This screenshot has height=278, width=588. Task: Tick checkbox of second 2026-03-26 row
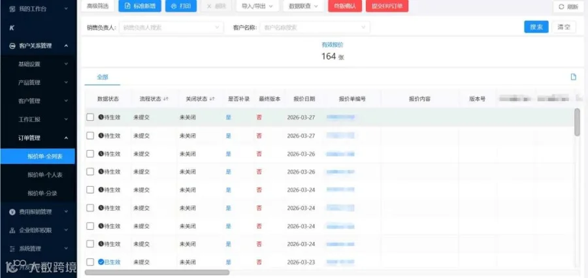(x=90, y=172)
